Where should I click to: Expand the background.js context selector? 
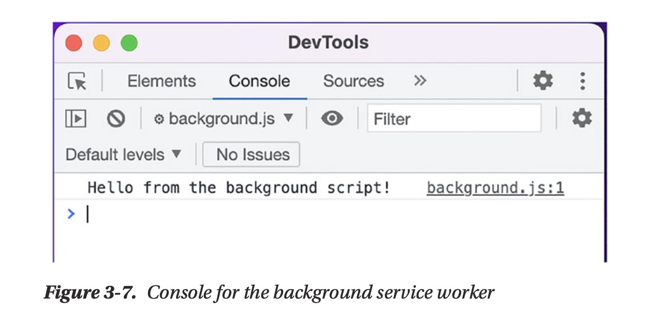pyautogui.click(x=224, y=119)
